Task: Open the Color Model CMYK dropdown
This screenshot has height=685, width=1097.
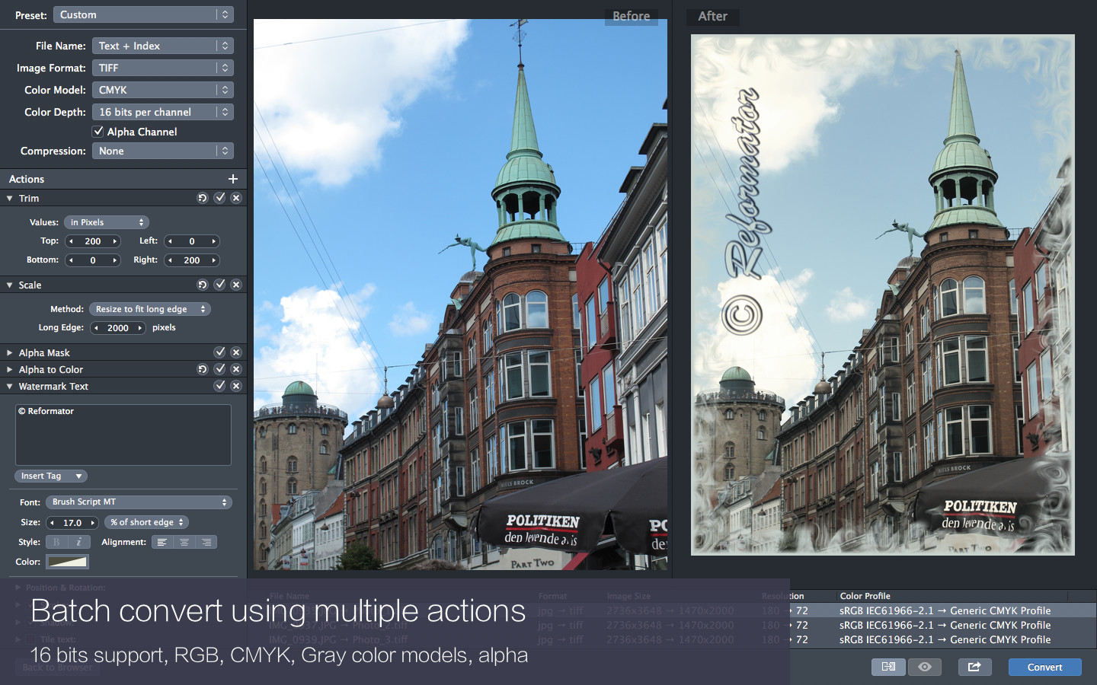Action: tap(162, 90)
